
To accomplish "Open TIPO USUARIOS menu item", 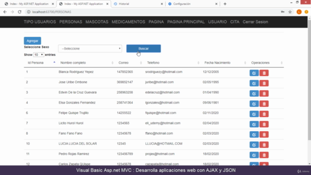I will [x=40, y=22].
